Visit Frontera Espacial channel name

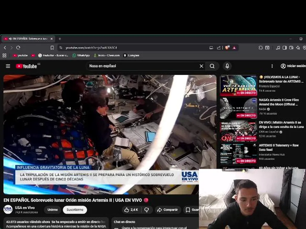[269, 86]
